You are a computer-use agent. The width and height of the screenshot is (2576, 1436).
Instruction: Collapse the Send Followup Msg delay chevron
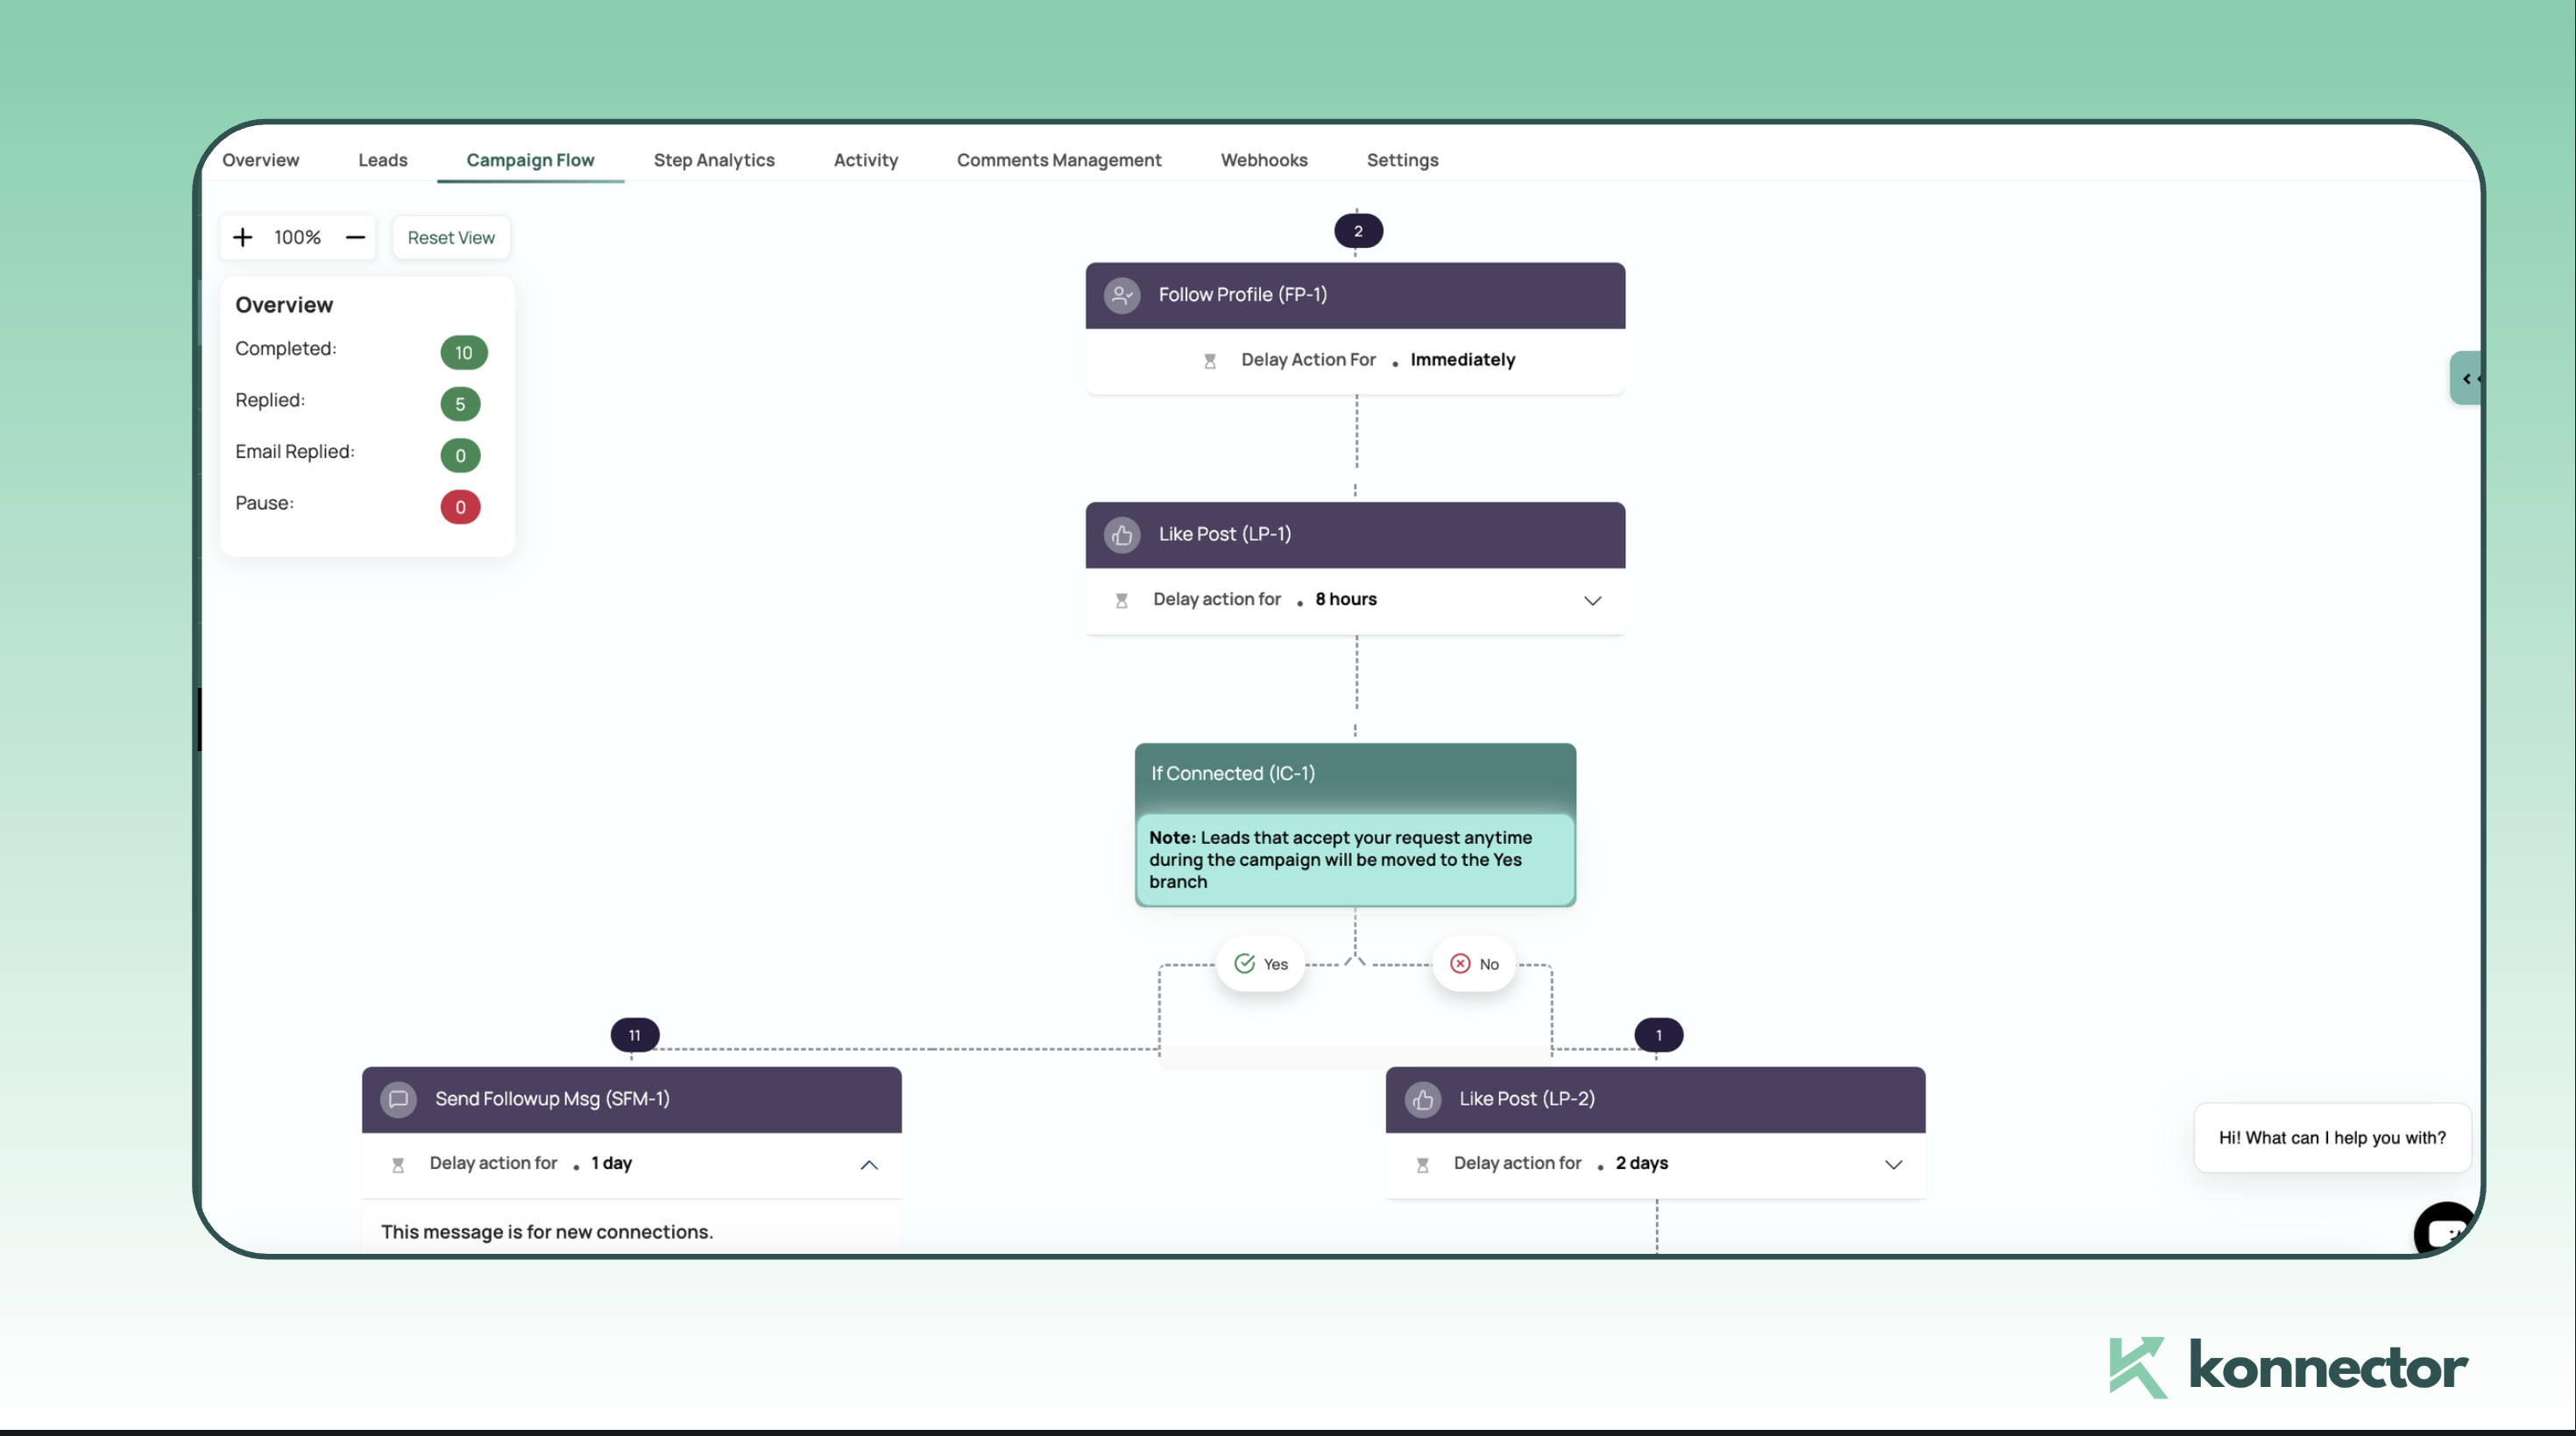tap(869, 1165)
